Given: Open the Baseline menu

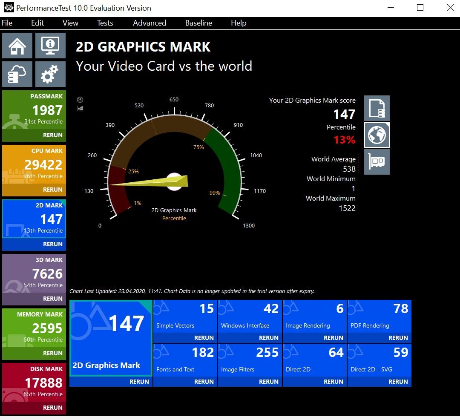Looking at the screenshot, I should 198,23.
